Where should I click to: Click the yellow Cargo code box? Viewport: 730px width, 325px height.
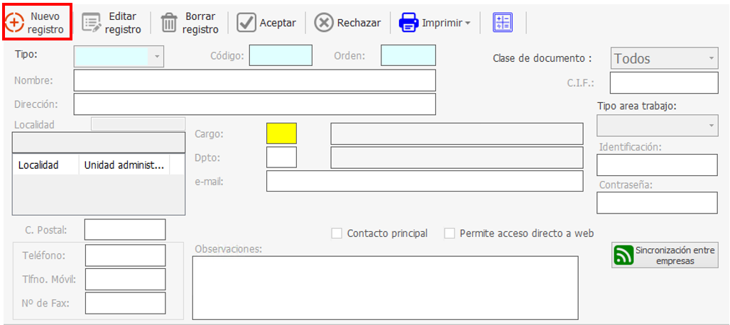281,134
